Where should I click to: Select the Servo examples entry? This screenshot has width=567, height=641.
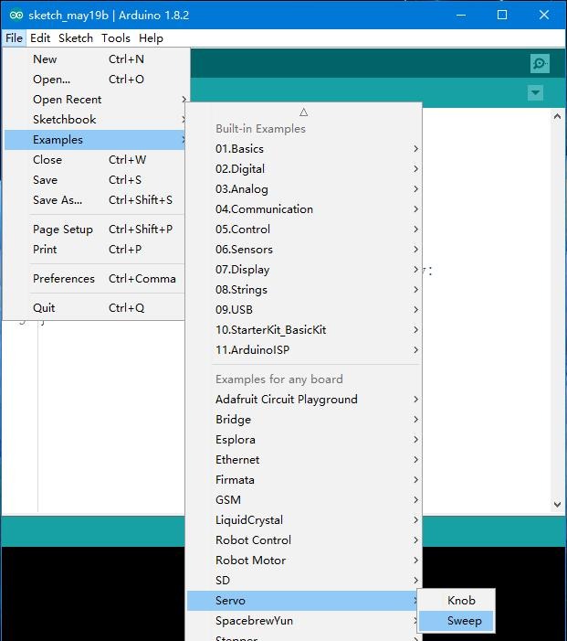[304, 601]
